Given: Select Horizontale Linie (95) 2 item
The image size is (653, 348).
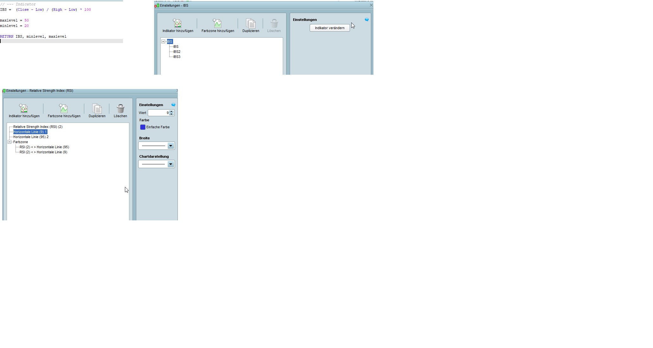Looking at the screenshot, I should (31, 137).
